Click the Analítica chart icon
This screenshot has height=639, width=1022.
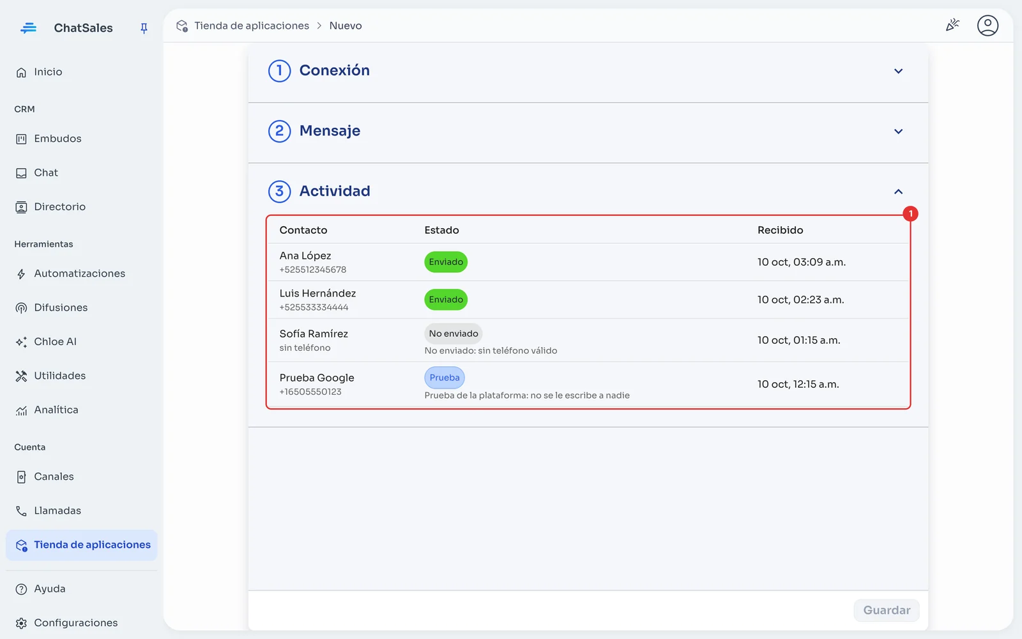(x=21, y=410)
